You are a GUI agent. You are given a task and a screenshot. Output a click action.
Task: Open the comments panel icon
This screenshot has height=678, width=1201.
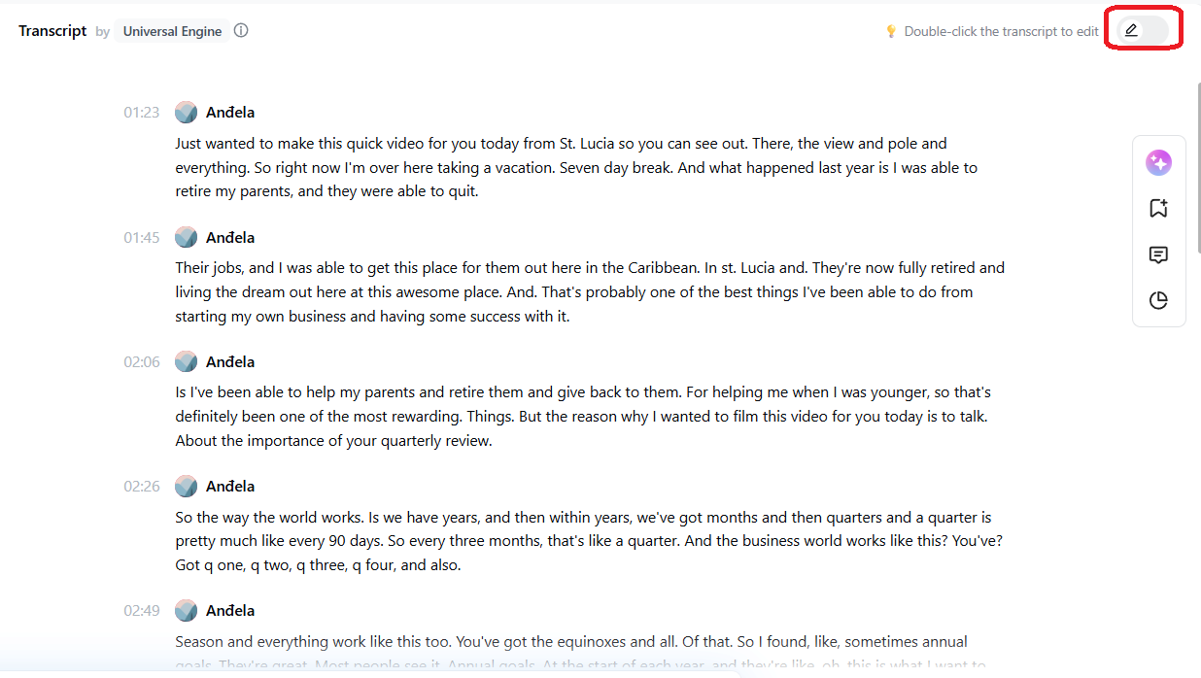1158,254
